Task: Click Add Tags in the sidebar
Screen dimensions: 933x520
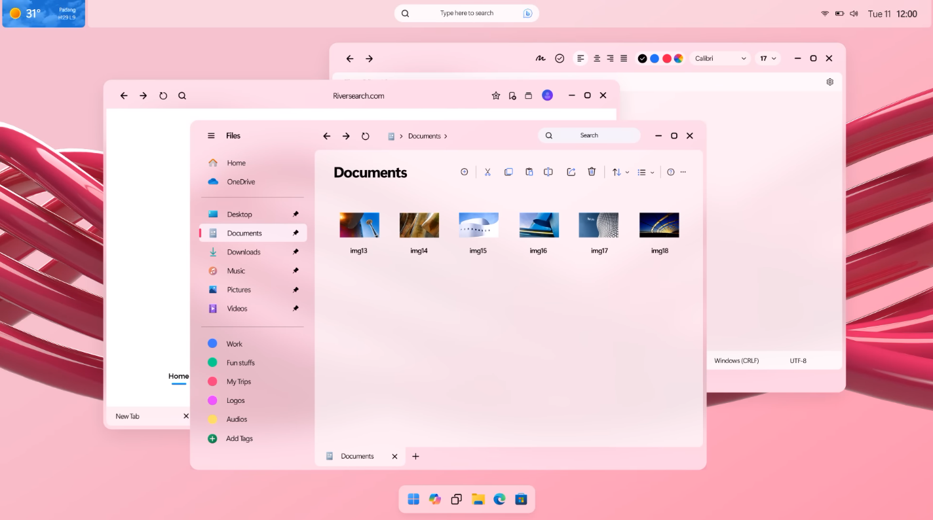Action: tap(239, 439)
